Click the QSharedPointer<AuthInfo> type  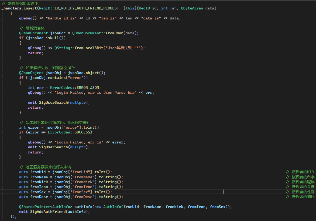[46, 207]
